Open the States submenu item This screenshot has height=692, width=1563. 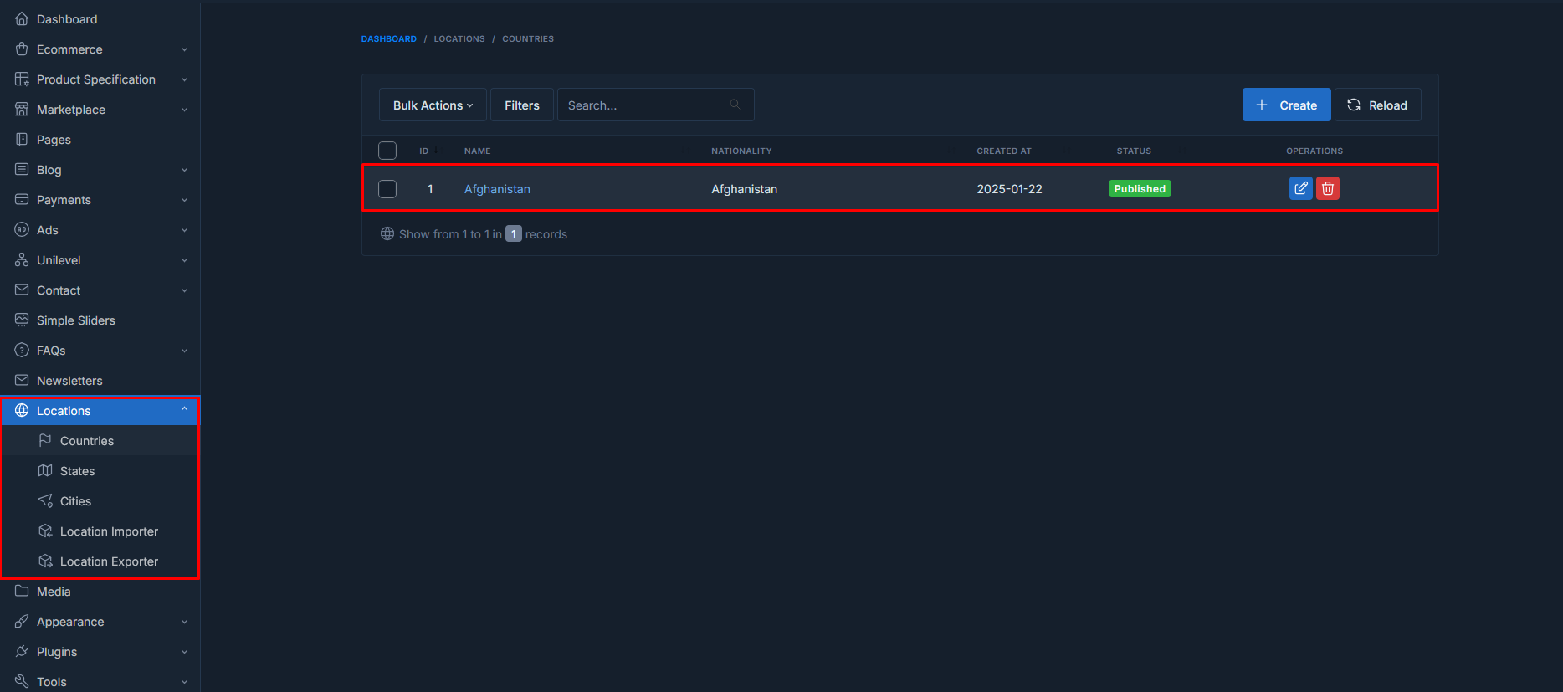point(77,471)
